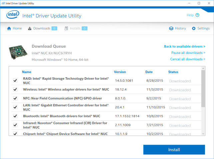Open the History section

coord(178,28)
